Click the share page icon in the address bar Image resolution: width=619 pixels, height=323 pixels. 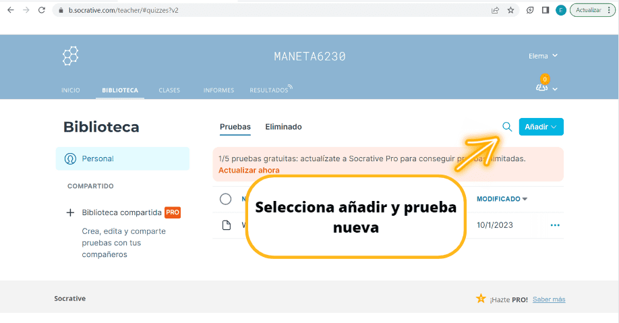[x=495, y=10]
